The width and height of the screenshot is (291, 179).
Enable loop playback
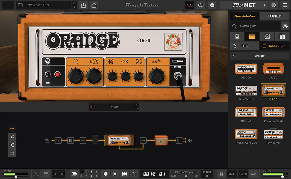(x=134, y=174)
